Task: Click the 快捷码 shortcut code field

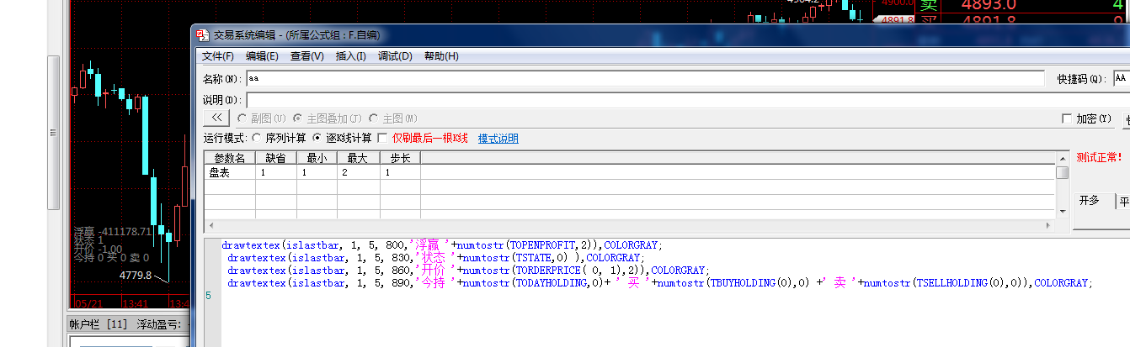Action: click(1121, 78)
